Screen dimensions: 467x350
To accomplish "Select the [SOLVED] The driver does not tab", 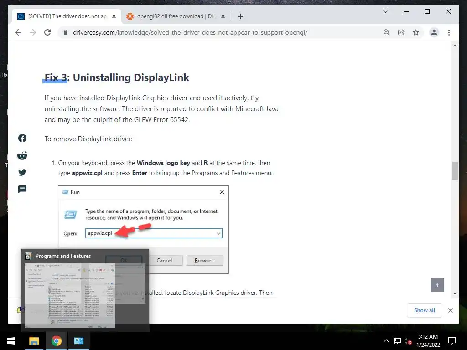I will click(67, 16).
